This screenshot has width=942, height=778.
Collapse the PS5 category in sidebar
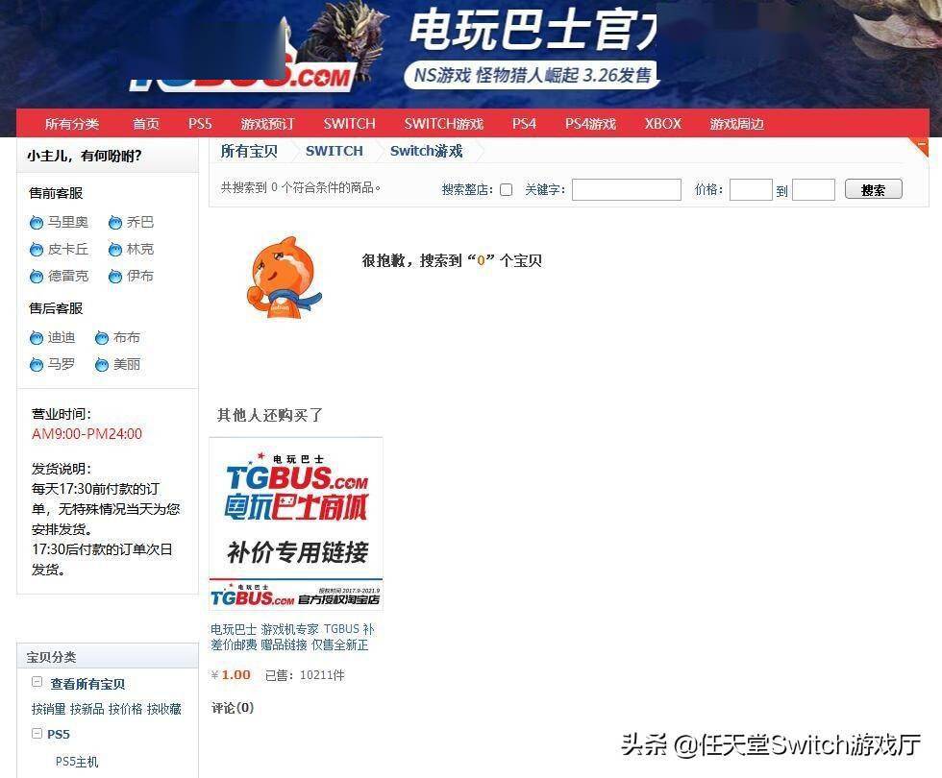click(37, 734)
